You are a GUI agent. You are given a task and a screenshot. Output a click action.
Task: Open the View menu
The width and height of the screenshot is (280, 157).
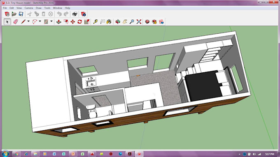(x=19, y=8)
